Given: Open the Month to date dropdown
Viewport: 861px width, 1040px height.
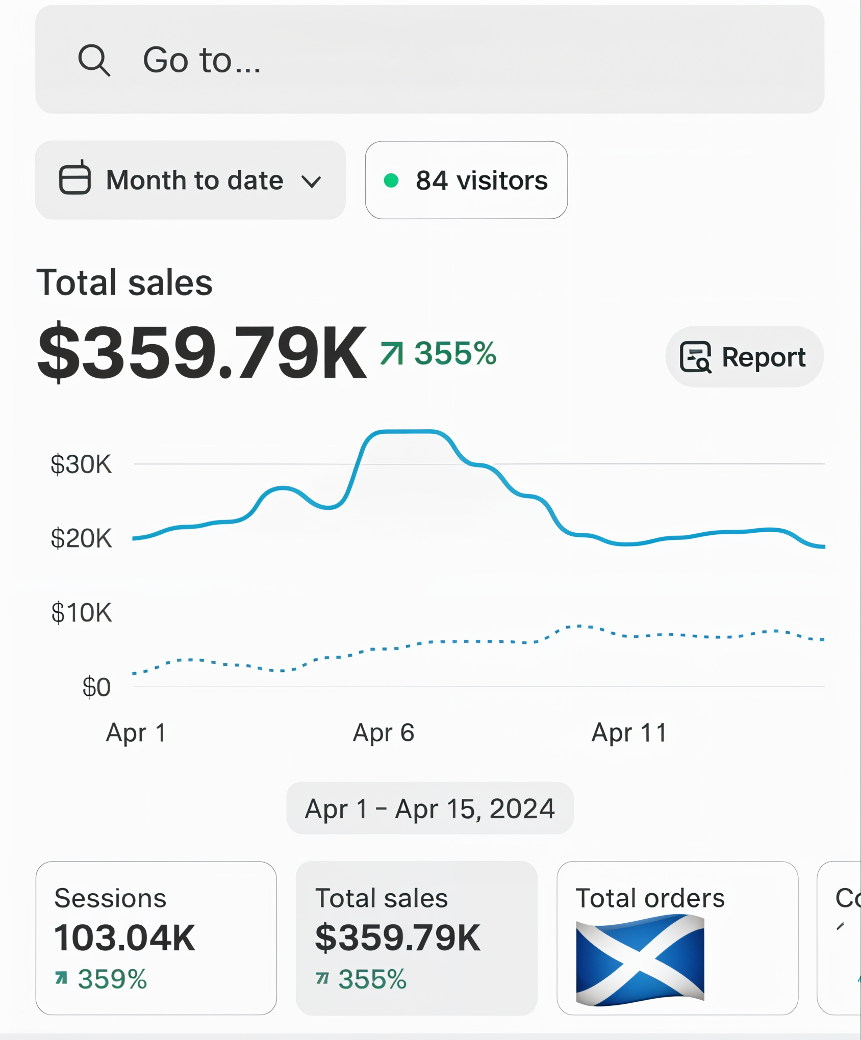Looking at the screenshot, I should point(190,180).
